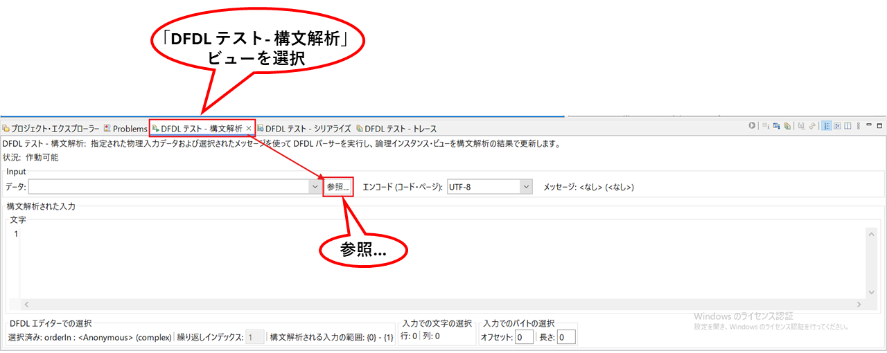Open the プロジェクト・エクスプローラー tab
887x353 pixels.
51,129
